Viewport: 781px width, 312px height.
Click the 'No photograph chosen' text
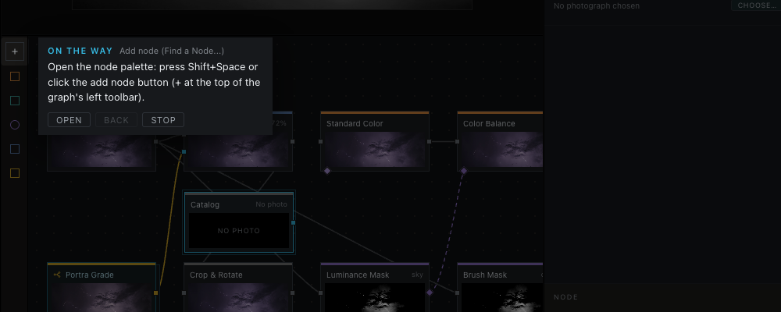coord(597,5)
